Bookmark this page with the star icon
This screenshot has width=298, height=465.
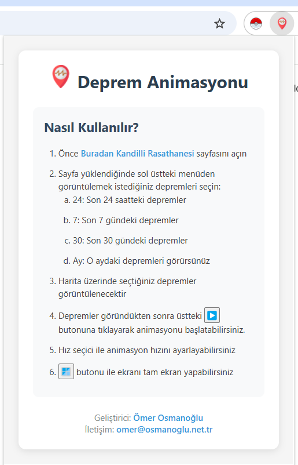coord(219,23)
